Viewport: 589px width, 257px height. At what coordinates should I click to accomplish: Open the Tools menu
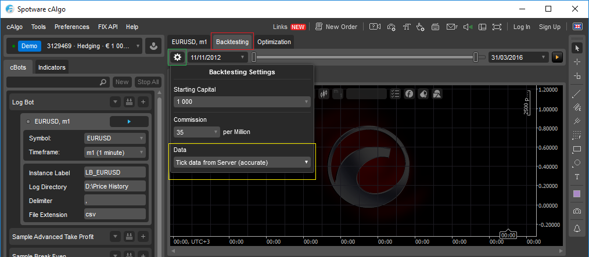pyautogui.click(x=39, y=27)
